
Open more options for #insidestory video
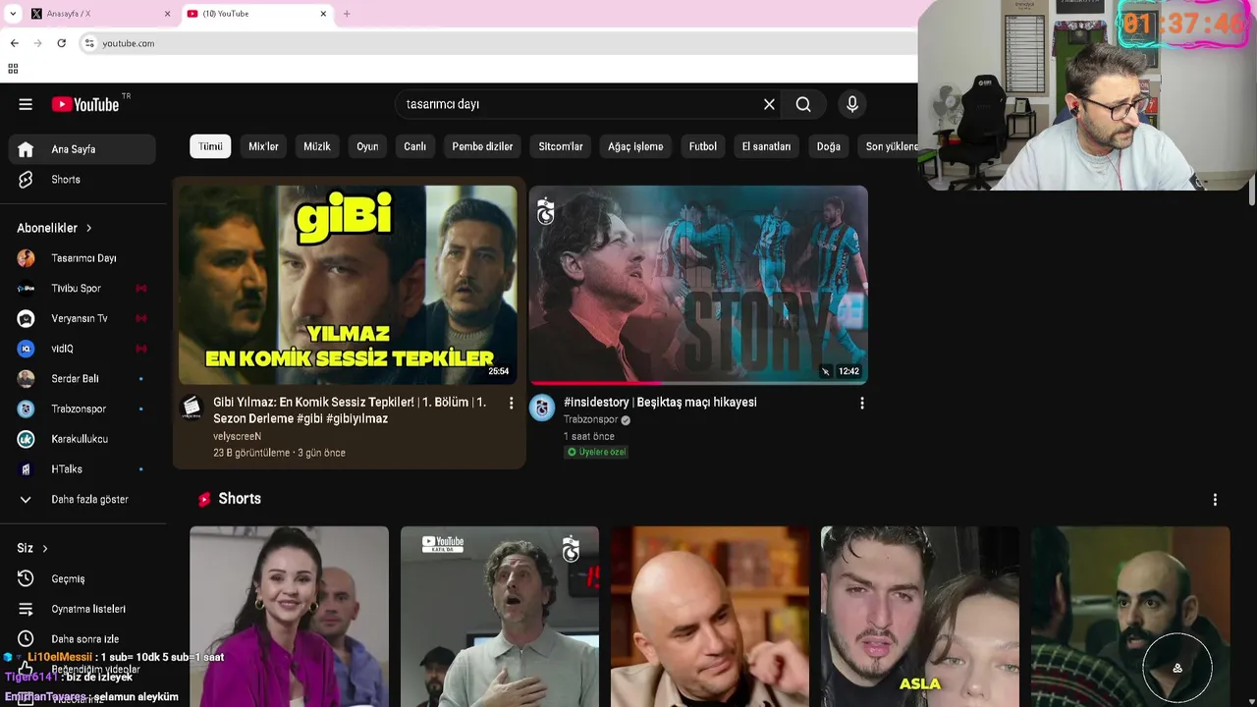862,403
